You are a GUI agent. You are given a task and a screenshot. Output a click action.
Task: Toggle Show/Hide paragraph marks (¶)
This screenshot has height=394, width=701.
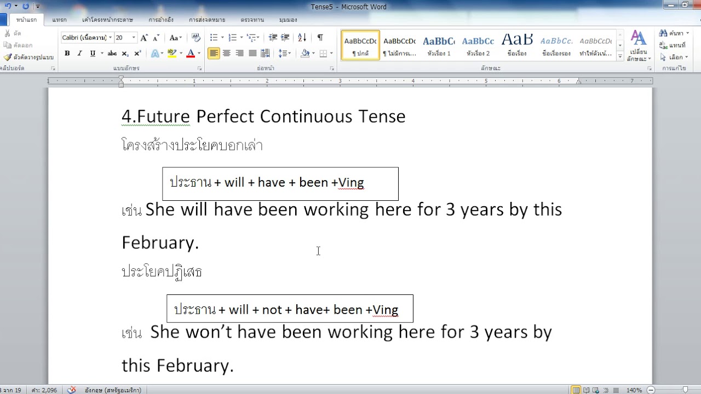pyautogui.click(x=320, y=38)
